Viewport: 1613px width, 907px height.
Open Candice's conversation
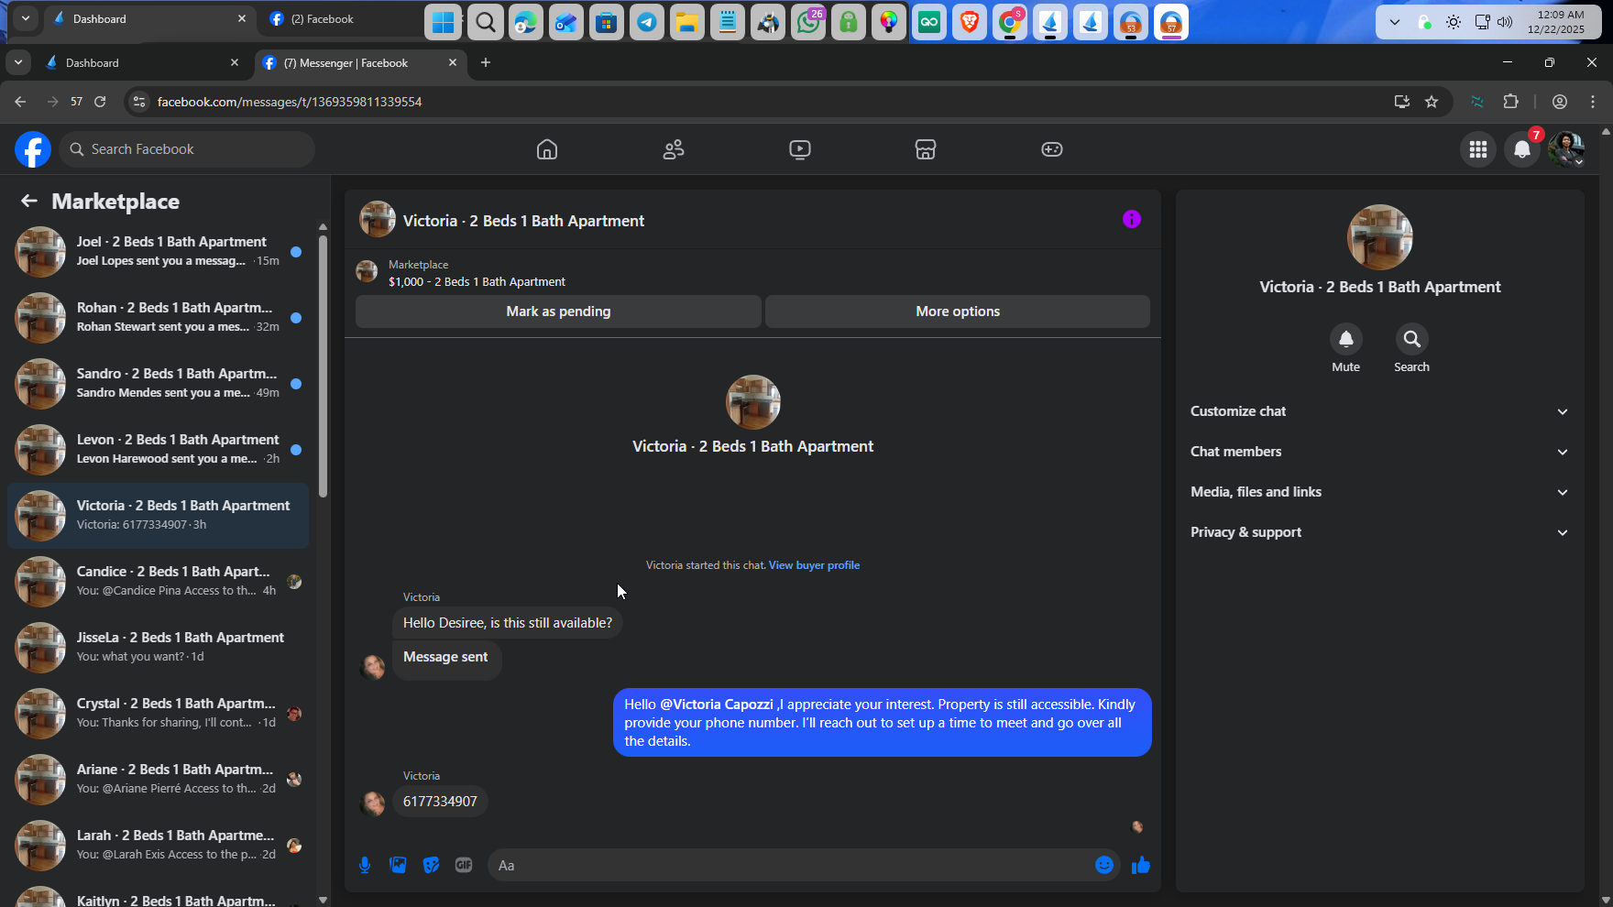tap(159, 582)
